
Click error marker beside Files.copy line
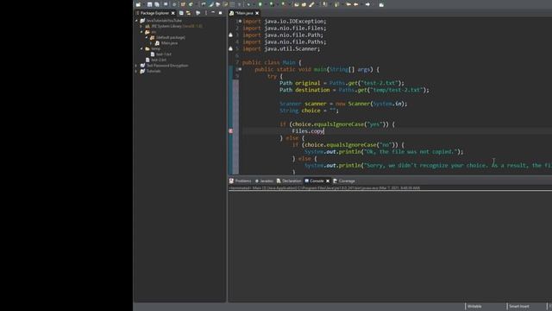(230, 130)
